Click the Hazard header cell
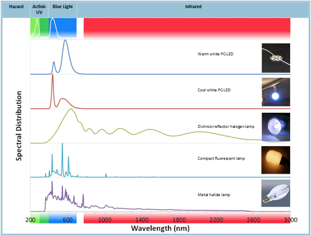This screenshot has height=235, width=311. point(16,7)
